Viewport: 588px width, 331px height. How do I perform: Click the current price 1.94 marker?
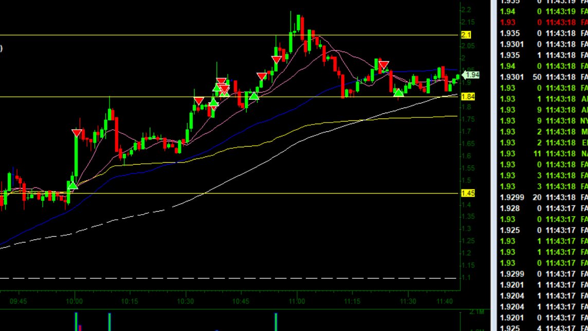click(x=471, y=75)
